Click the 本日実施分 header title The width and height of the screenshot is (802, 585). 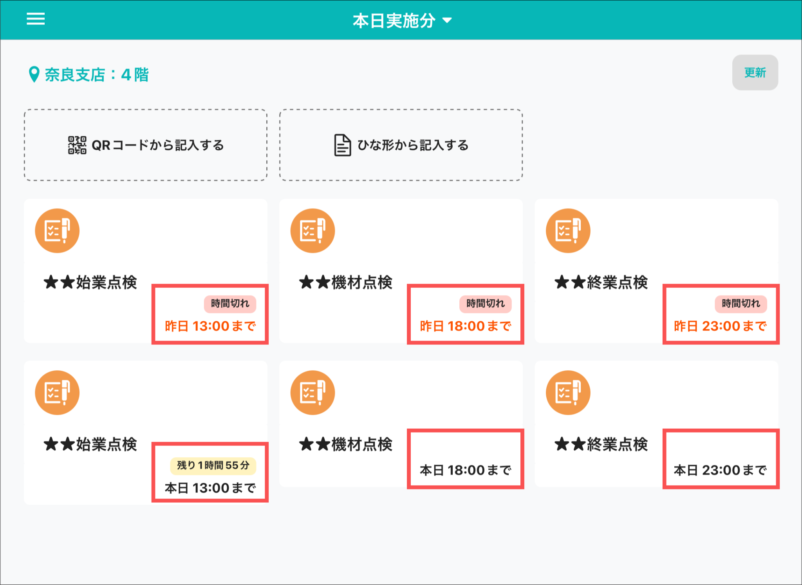tap(394, 20)
